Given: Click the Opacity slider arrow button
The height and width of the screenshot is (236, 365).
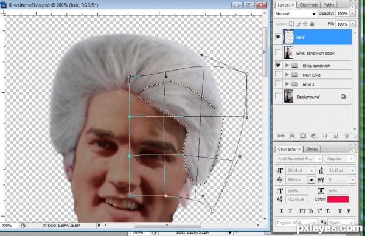Looking at the screenshot, I should coord(353,14).
